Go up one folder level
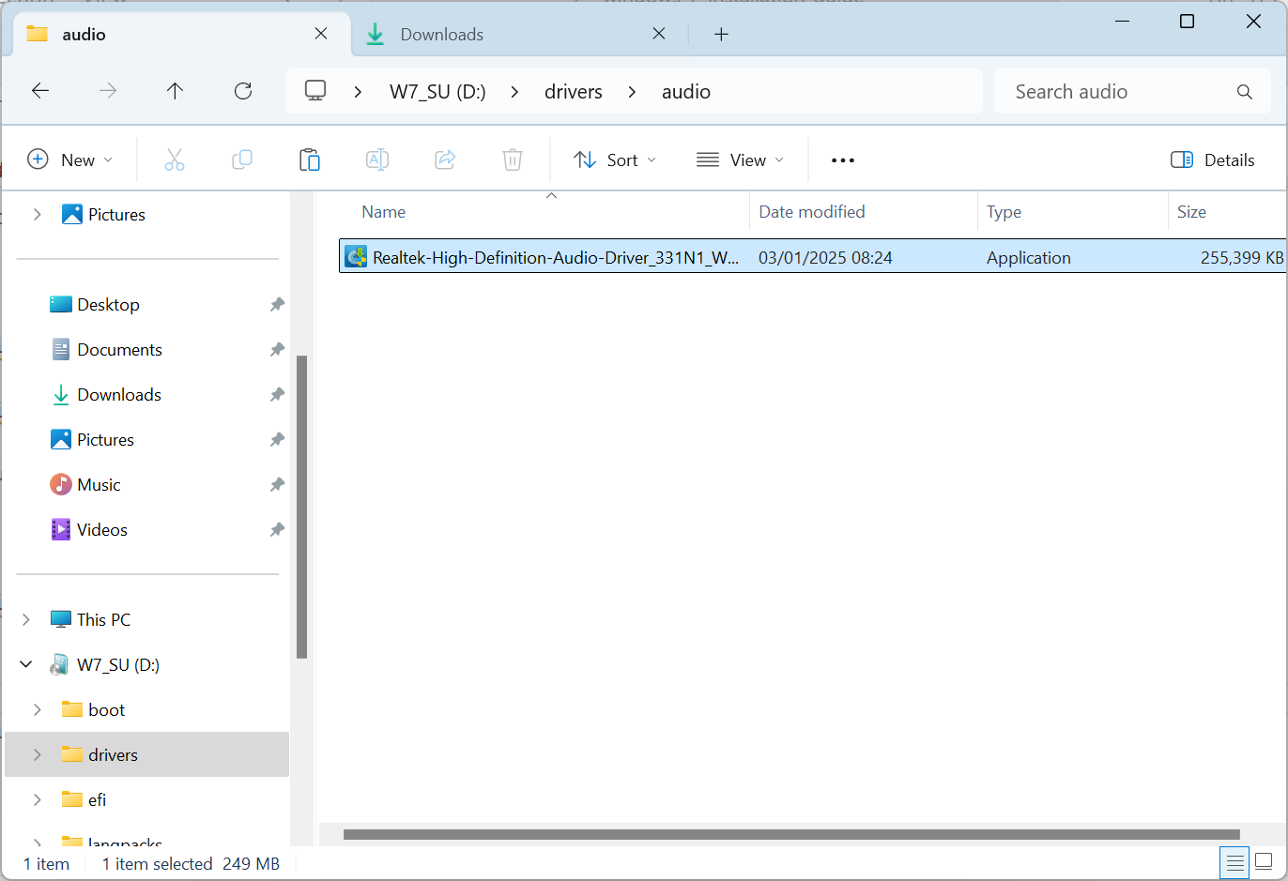Screen dimensions: 1288x881 point(175,91)
